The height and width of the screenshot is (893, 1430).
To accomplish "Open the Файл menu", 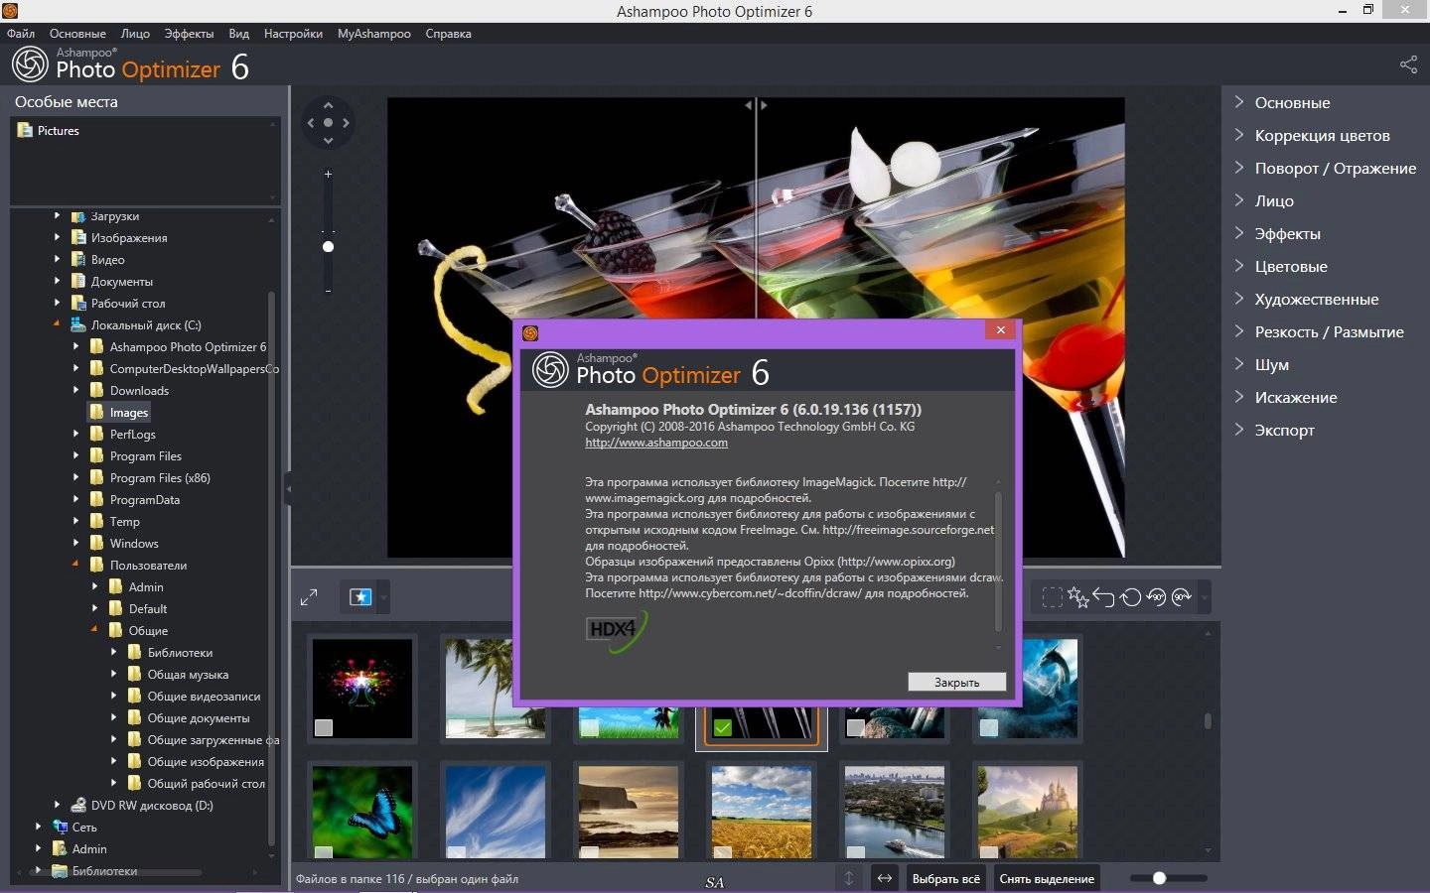I will pyautogui.click(x=21, y=33).
